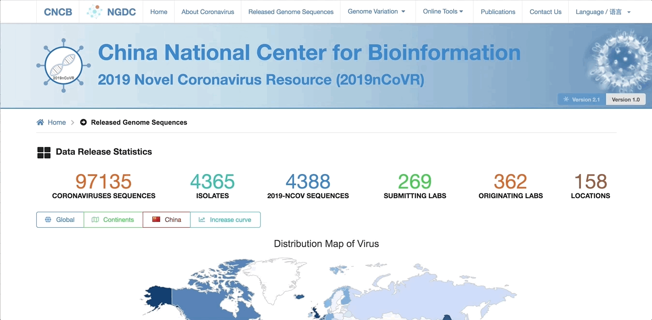Click the Data Release Statistics heading

104,152
